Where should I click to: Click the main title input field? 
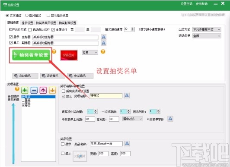click(65, 37)
